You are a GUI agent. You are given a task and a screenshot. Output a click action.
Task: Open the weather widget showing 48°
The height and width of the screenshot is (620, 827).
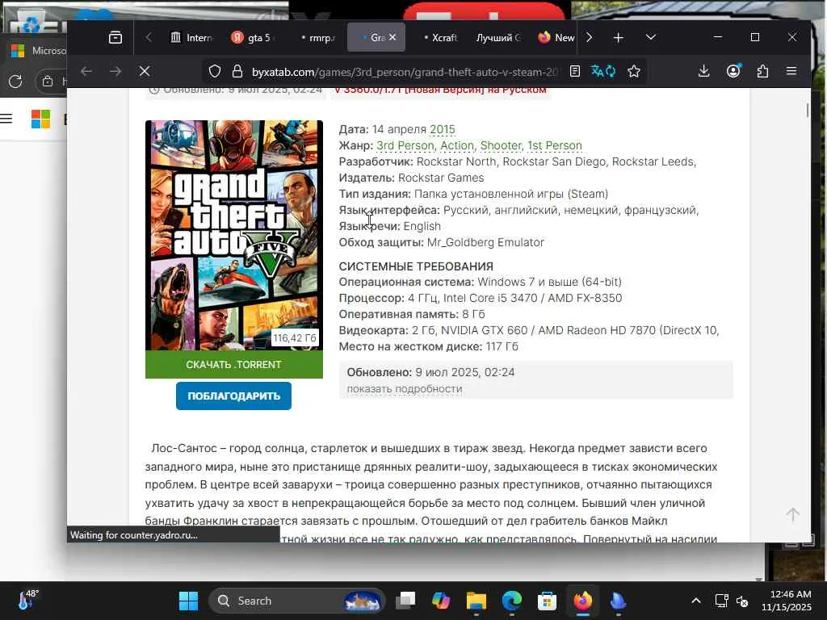(x=27, y=601)
